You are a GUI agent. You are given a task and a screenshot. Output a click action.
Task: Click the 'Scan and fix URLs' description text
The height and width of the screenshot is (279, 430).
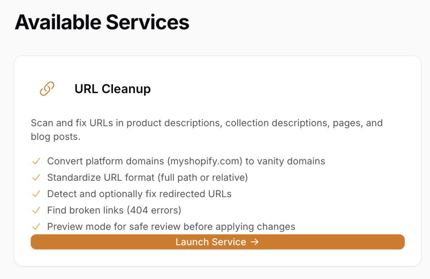[206, 123]
